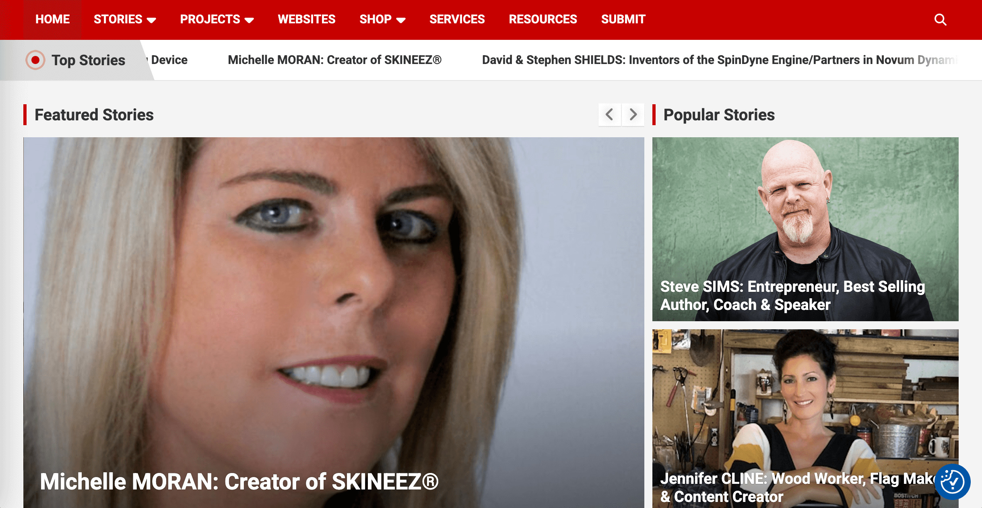The width and height of the screenshot is (982, 508).
Task: Open the Websites menu item
Action: coord(306,19)
